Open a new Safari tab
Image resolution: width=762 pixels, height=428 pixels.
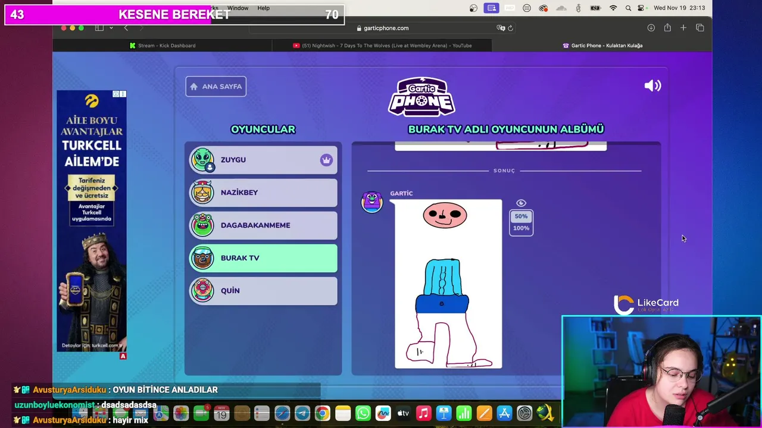point(683,28)
